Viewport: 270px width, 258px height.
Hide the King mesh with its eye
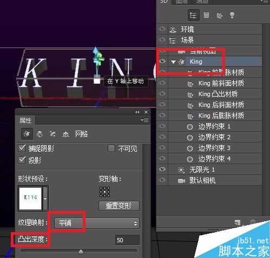point(162,62)
